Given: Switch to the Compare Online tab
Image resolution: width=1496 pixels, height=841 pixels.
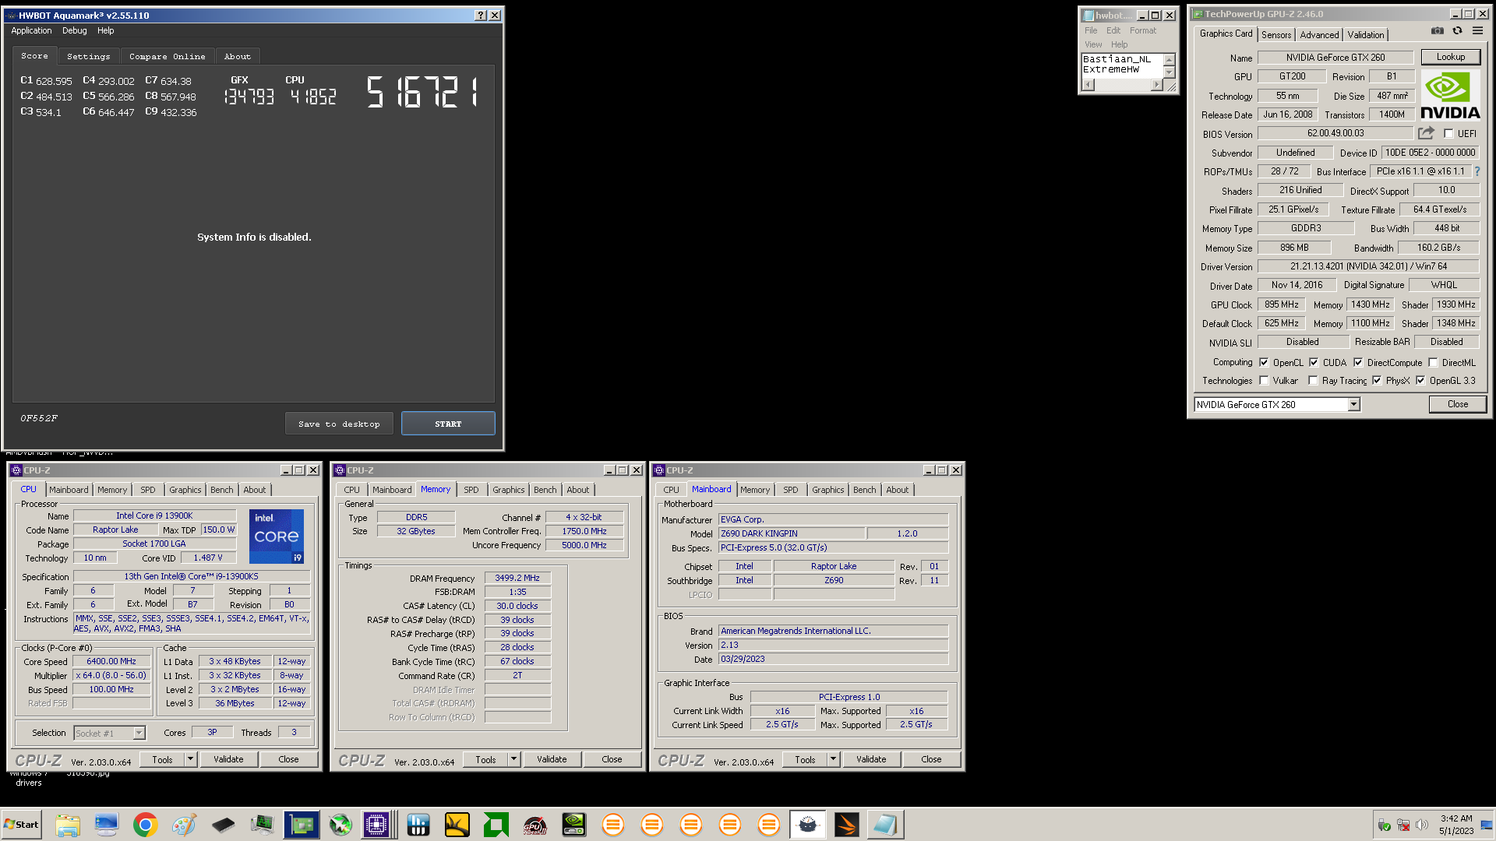Looking at the screenshot, I should 168,56.
